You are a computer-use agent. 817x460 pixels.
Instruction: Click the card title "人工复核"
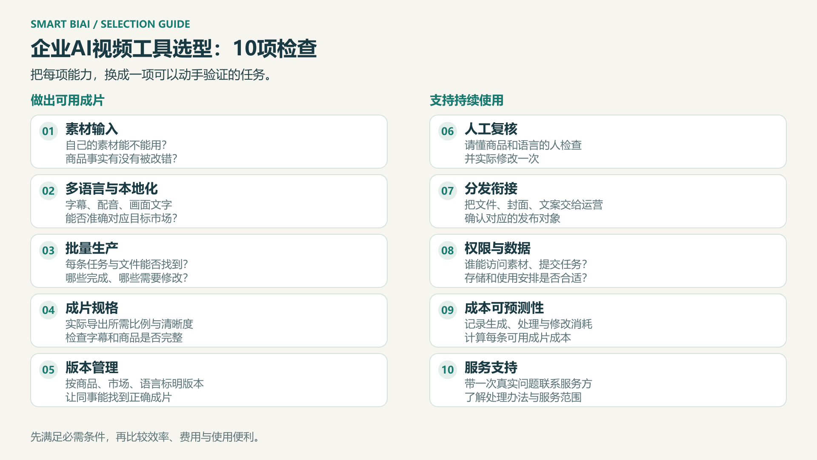(x=491, y=129)
